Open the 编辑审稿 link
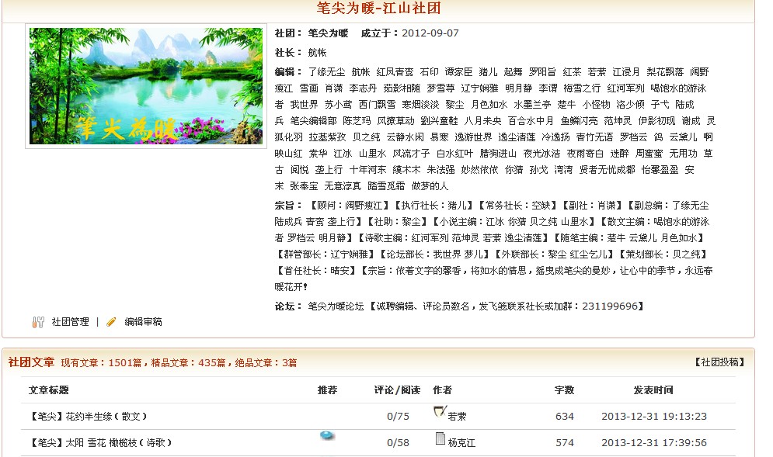 point(143,322)
